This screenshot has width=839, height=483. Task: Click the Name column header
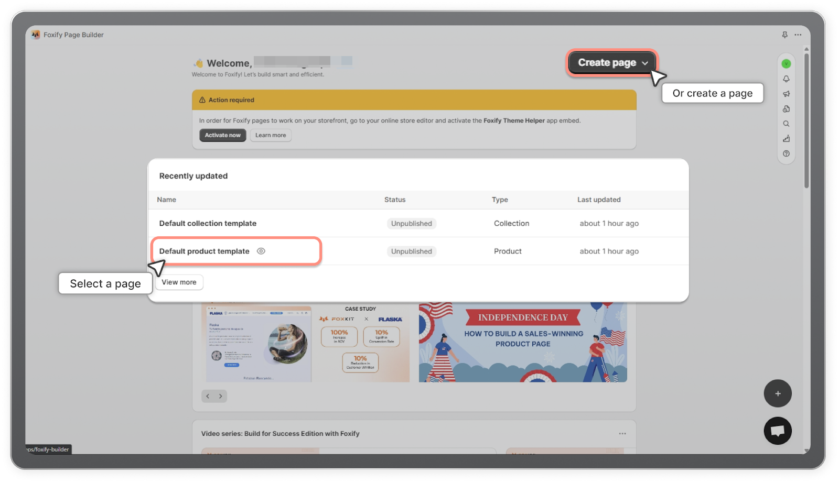pos(166,200)
